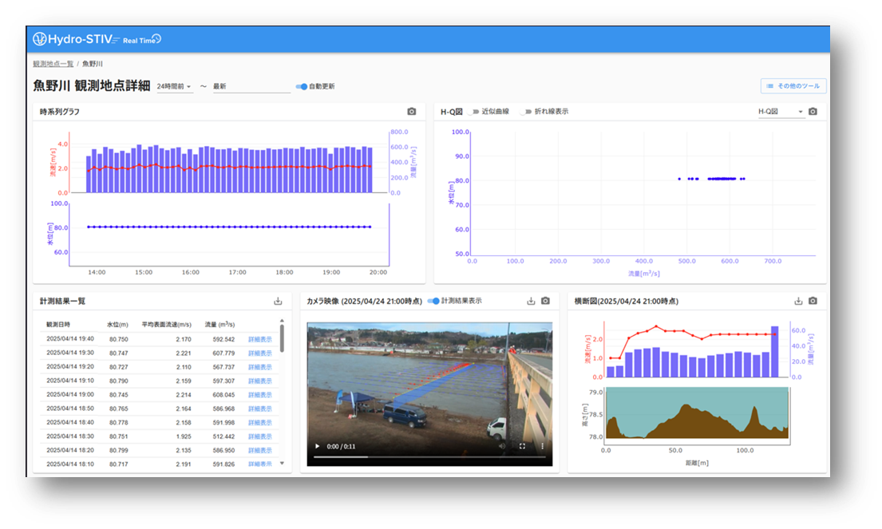Click the 魚野川 観測地点詳細 page title
This screenshot has width=882, height=529.
click(92, 85)
